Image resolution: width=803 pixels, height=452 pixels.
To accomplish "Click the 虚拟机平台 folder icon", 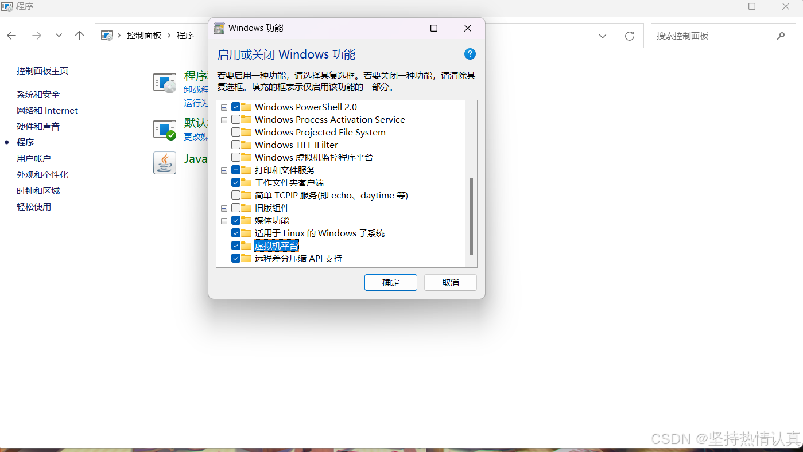I will (x=247, y=246).
